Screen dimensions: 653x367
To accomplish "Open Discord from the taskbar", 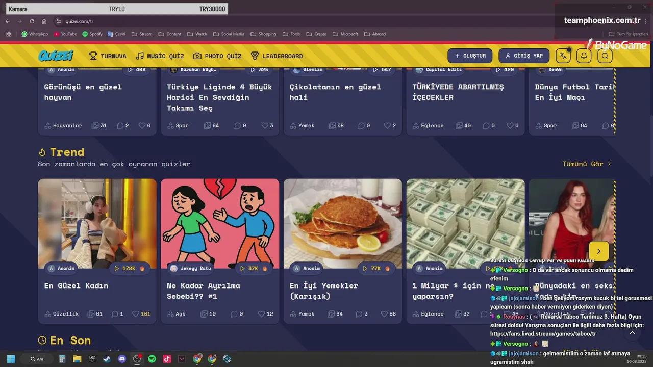I will (x=122, y=359).
